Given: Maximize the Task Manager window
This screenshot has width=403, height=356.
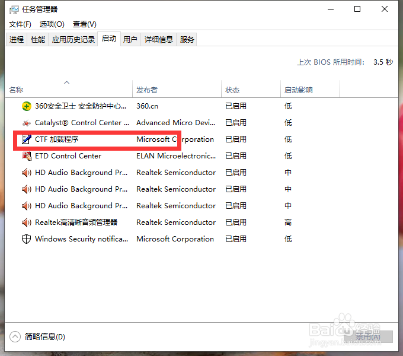Looking at the screenshot, I should [357, 9].
